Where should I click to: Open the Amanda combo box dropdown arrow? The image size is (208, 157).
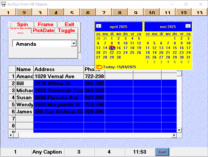click(x=74, y=43)
